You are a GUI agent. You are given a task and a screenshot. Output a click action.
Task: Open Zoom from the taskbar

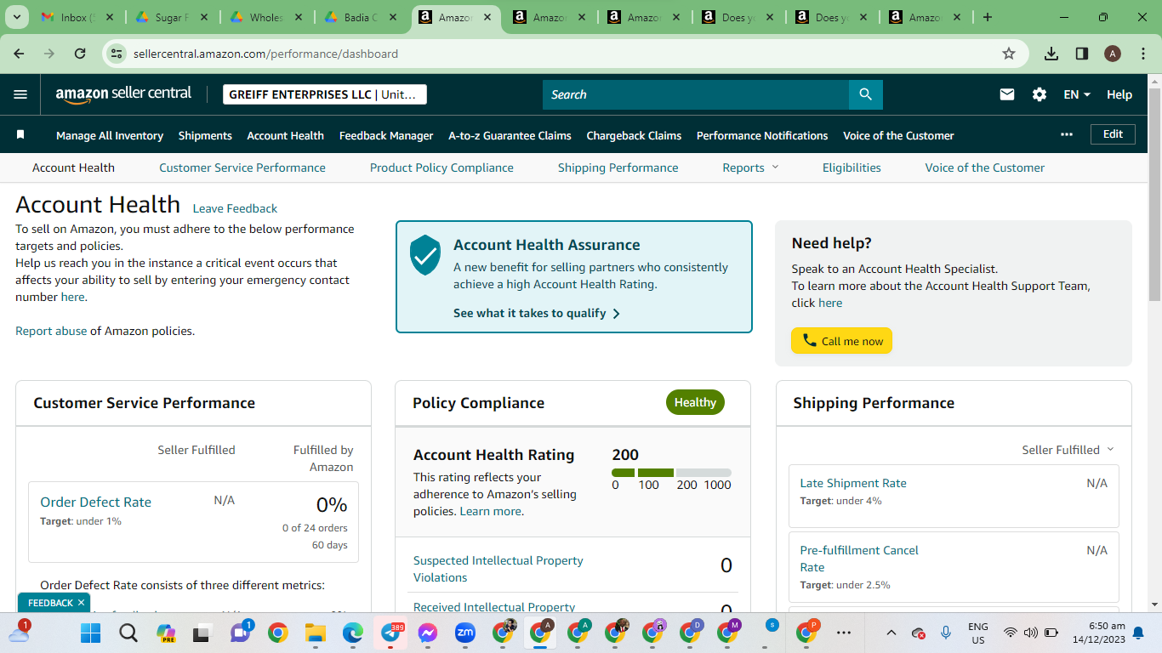pos(465,633)
